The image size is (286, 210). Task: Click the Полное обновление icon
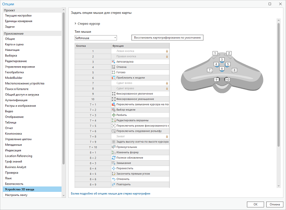[113, 158]
